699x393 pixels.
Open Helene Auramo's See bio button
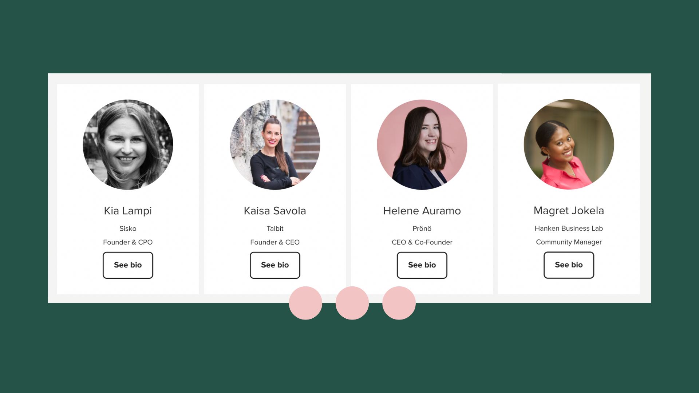pos(422,265)
